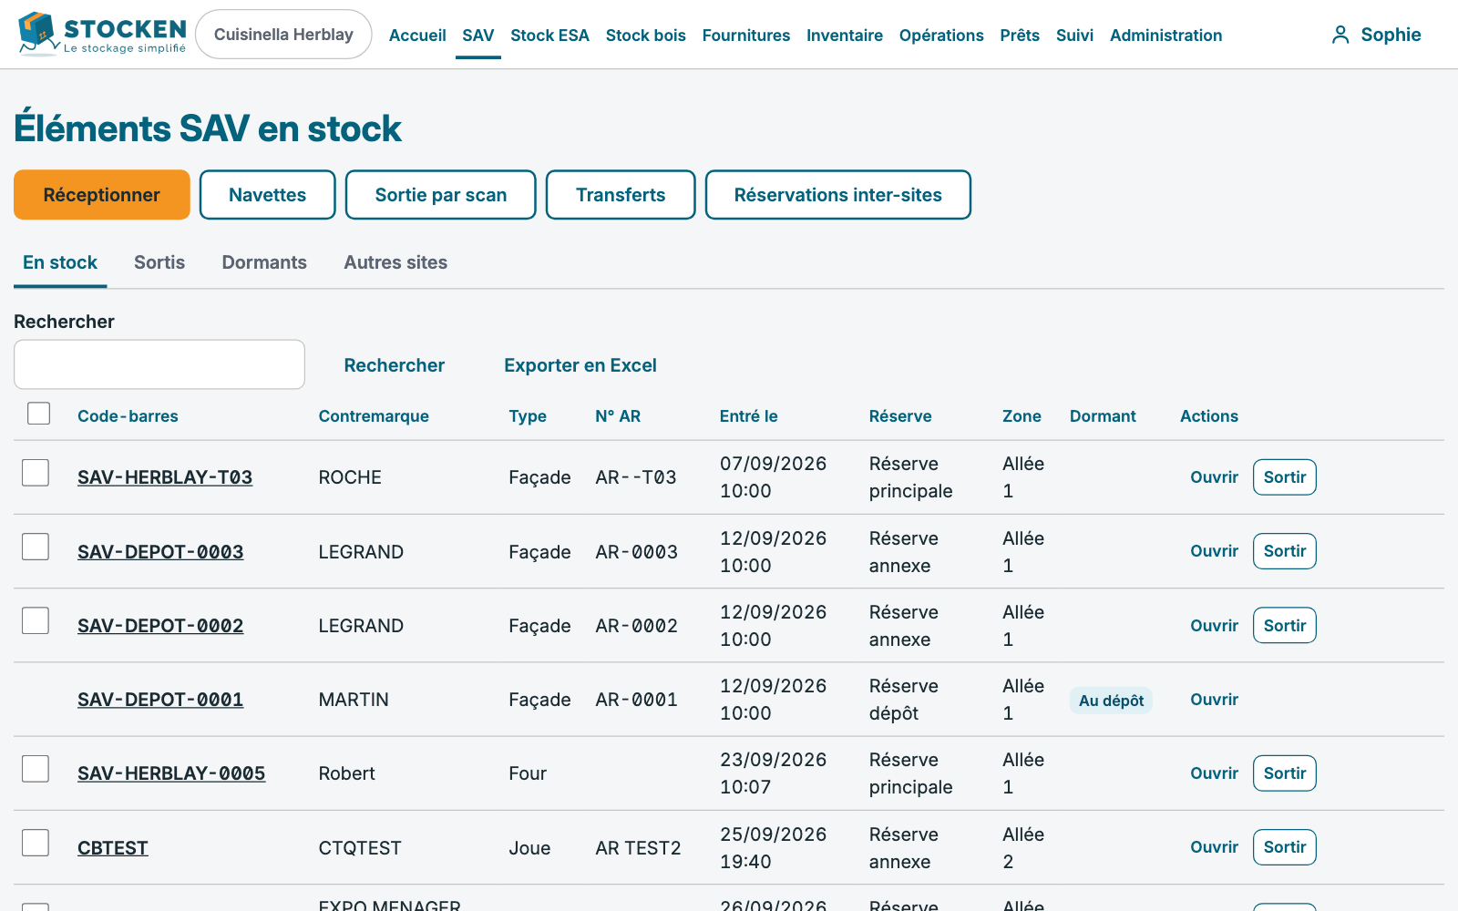Image resolution: width=1458 pixels, height=911 pixels.
Task: Open the SAV-HERBLAY-T03 barcode link
Action: tap(165, 477)
